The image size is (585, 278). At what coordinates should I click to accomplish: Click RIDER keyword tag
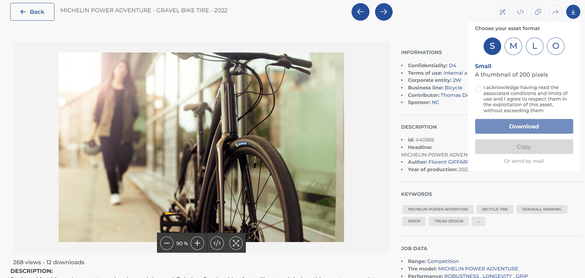coord(414,221)
